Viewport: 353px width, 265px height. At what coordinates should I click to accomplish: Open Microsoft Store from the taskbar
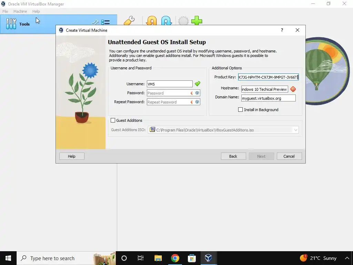click(192, 258)
